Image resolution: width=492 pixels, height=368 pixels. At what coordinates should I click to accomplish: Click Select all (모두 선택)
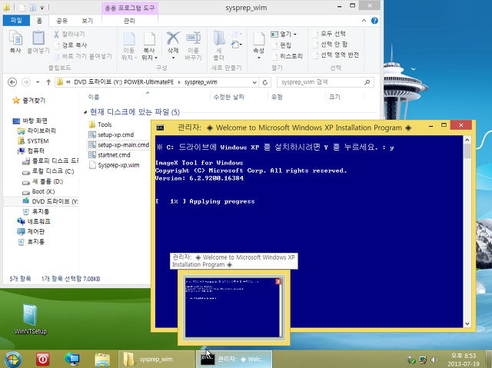coord(330,34)
